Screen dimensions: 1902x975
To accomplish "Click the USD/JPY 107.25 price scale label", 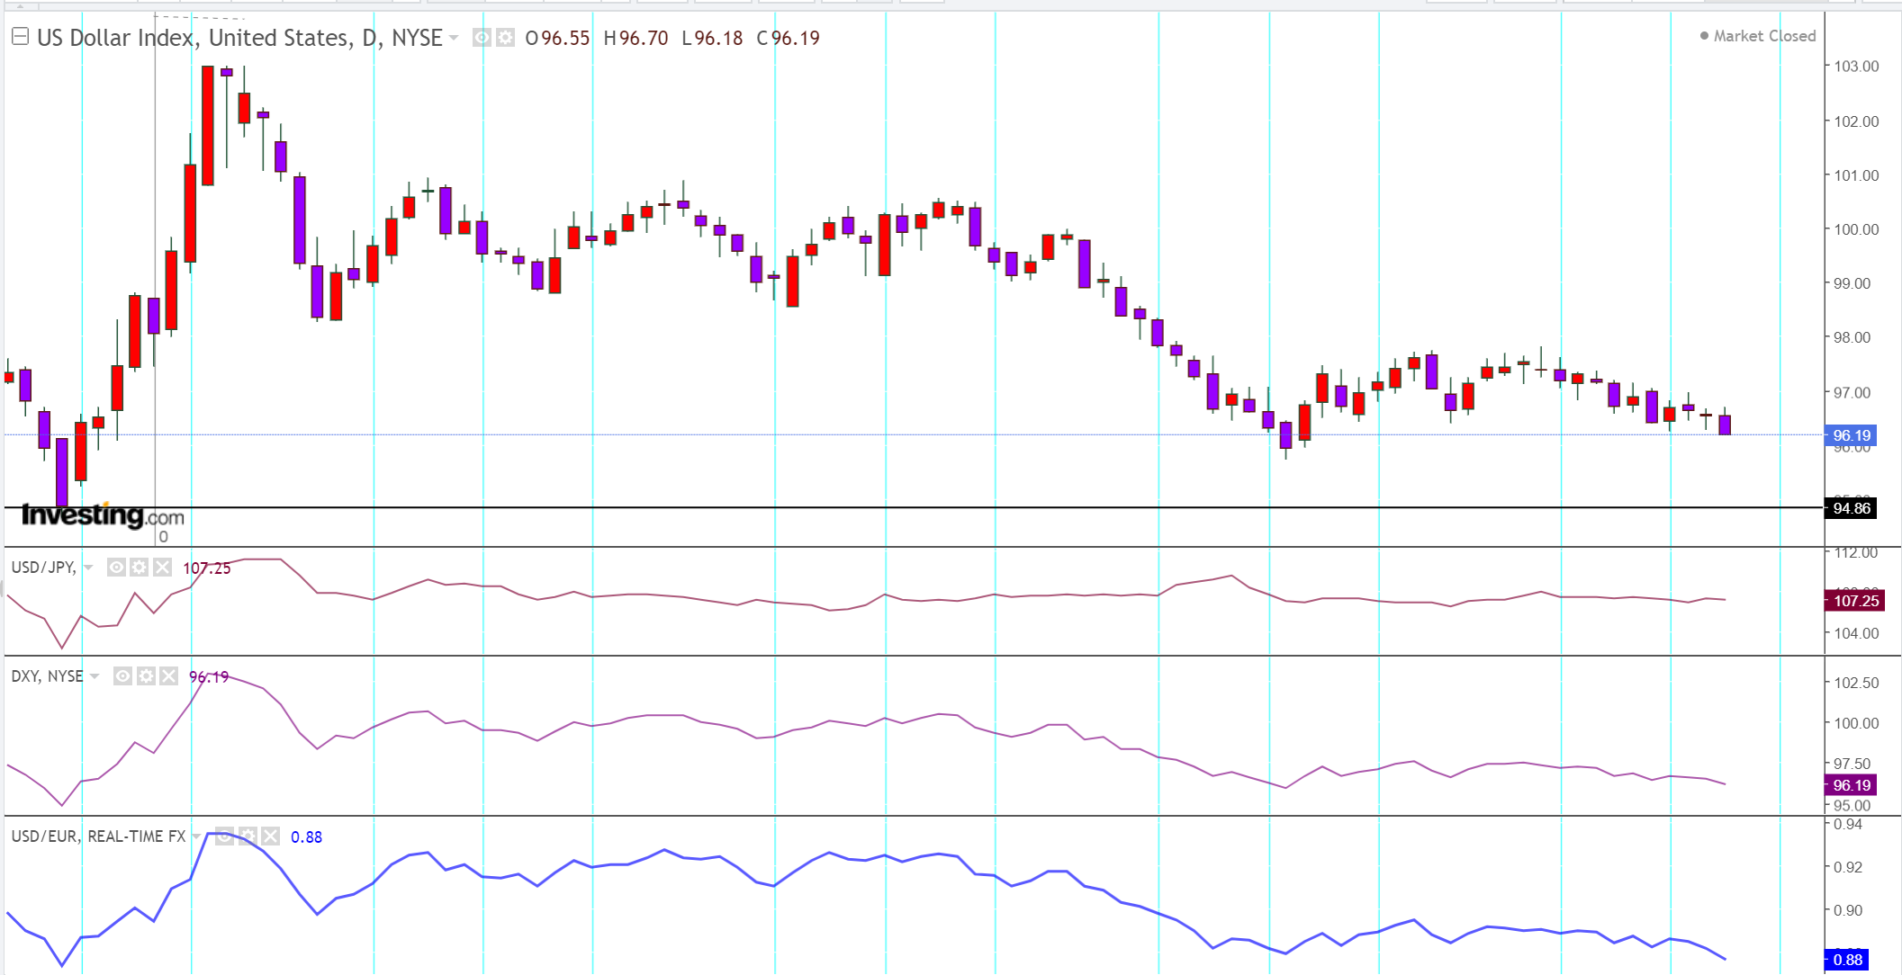I will [1855, 601].
